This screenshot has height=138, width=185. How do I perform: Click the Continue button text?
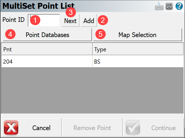(163, 128)
